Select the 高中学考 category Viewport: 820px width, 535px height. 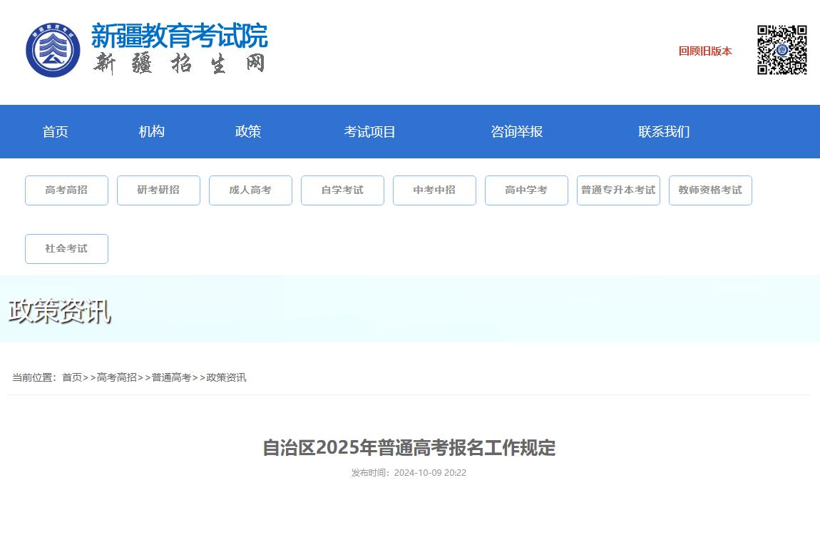[526, 190]
